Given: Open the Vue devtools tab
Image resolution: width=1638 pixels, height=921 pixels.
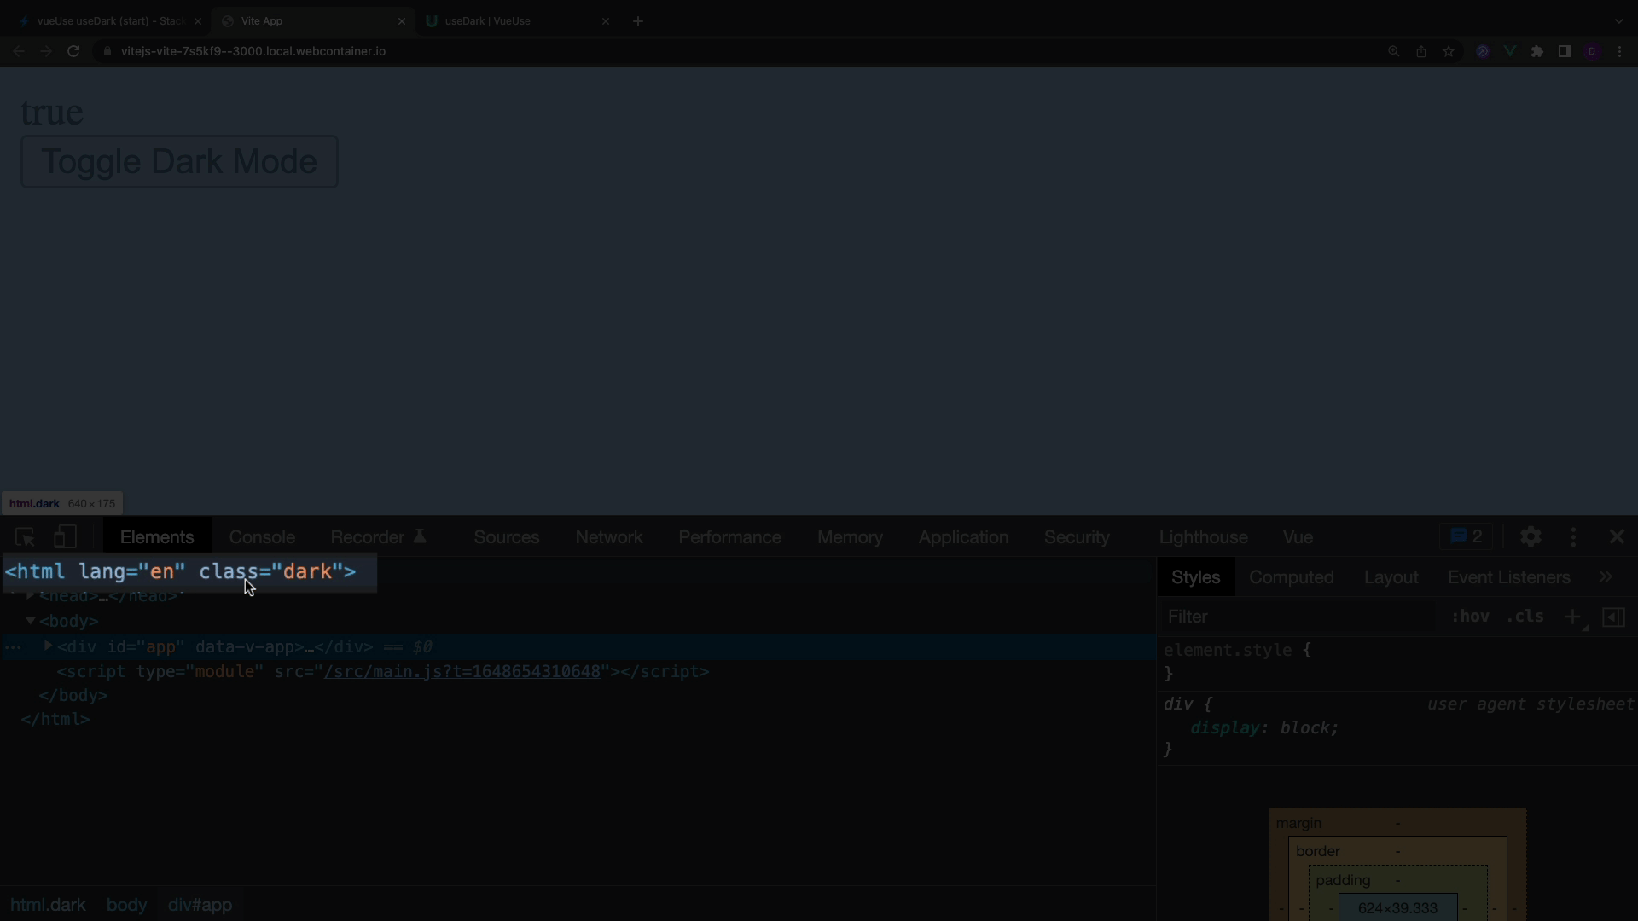Looking at the screenshot, I should coord(1298,537).
